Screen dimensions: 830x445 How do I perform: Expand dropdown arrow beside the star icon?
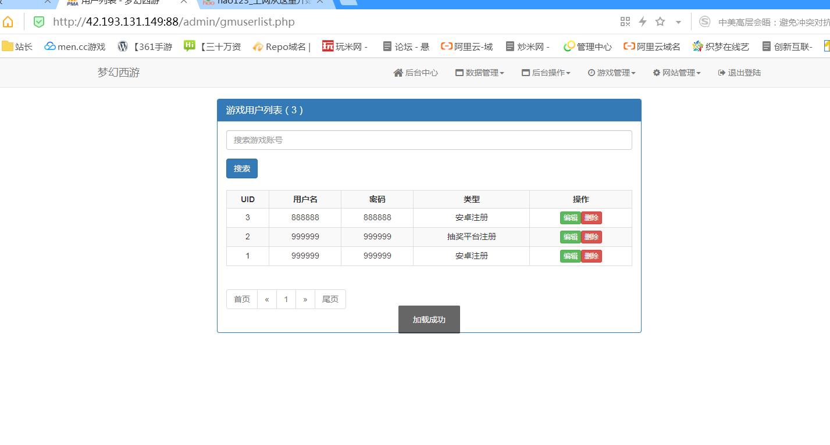pyautogui.click(x=678, y=22)
